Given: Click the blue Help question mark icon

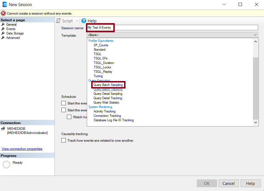Looking at the screenshot, I should coord(84,21).
